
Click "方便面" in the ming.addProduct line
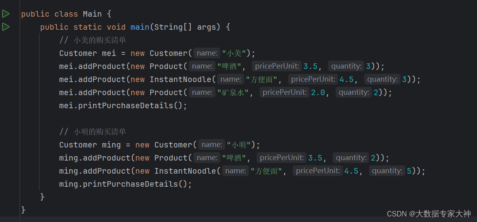point(266,171)
